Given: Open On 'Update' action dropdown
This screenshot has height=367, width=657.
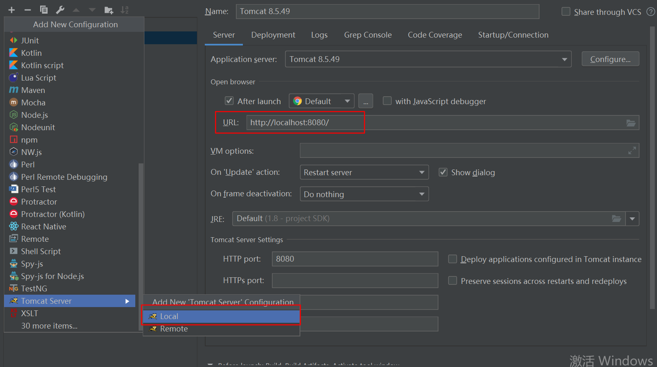Looking at the screenshot, I should point(364,172).
